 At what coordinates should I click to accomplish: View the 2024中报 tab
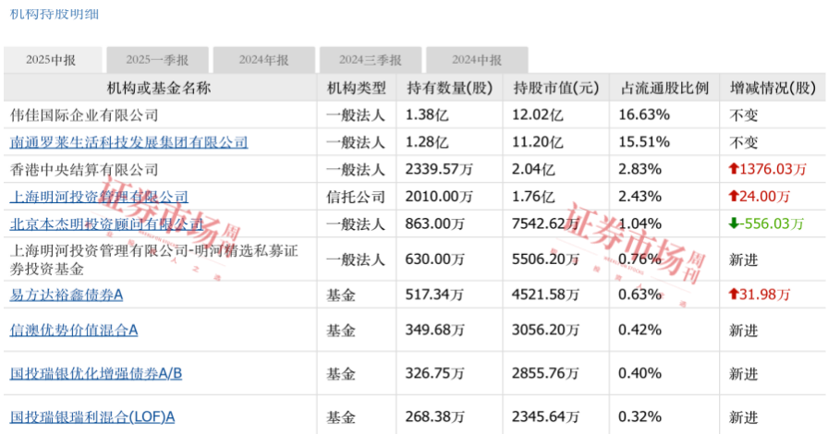coord(477,60)
